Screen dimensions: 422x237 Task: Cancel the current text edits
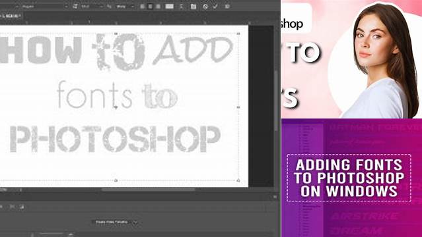[x=205, y=7]
